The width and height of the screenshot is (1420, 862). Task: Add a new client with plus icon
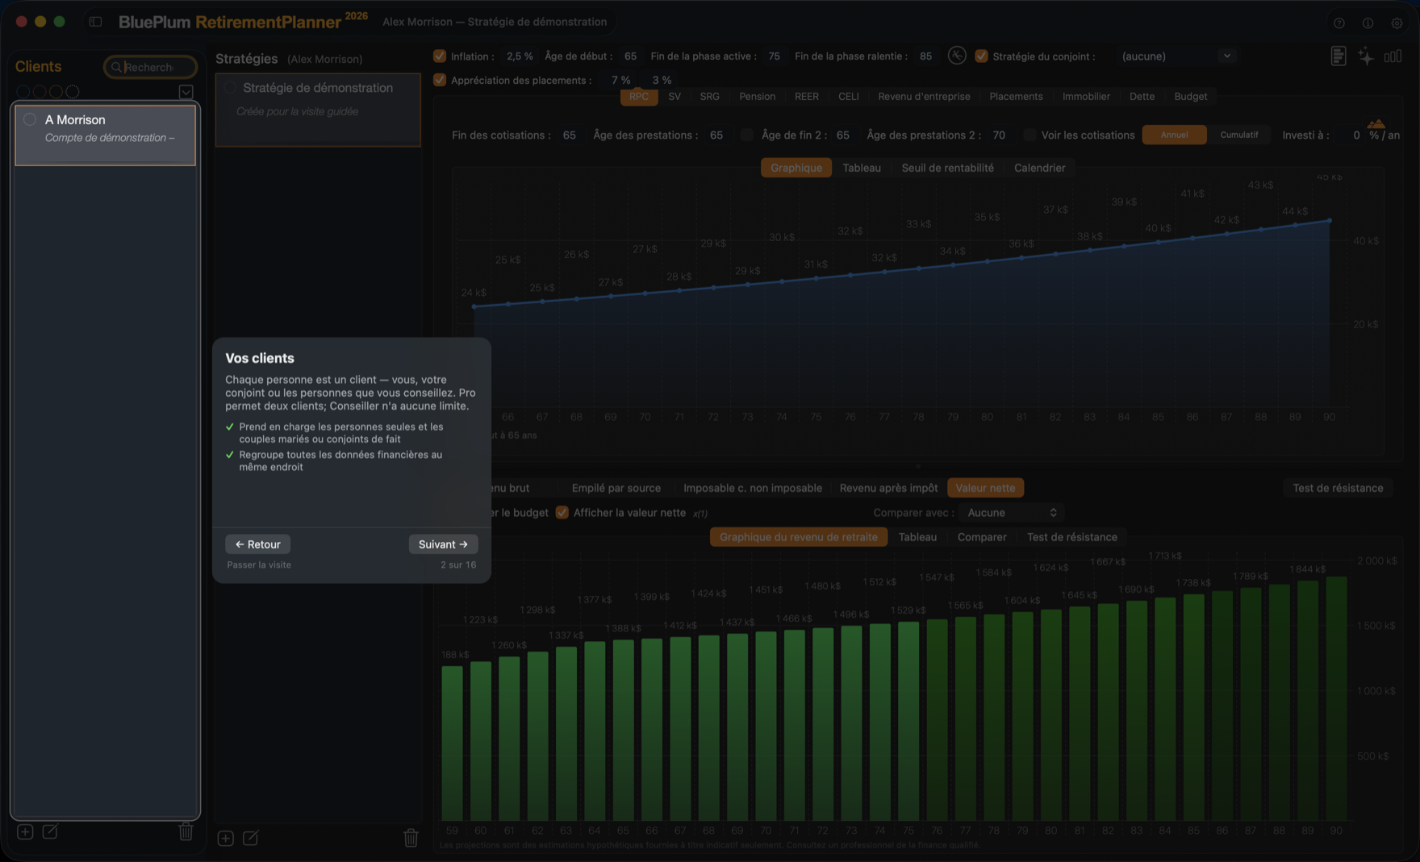click(x=25, y=831)
